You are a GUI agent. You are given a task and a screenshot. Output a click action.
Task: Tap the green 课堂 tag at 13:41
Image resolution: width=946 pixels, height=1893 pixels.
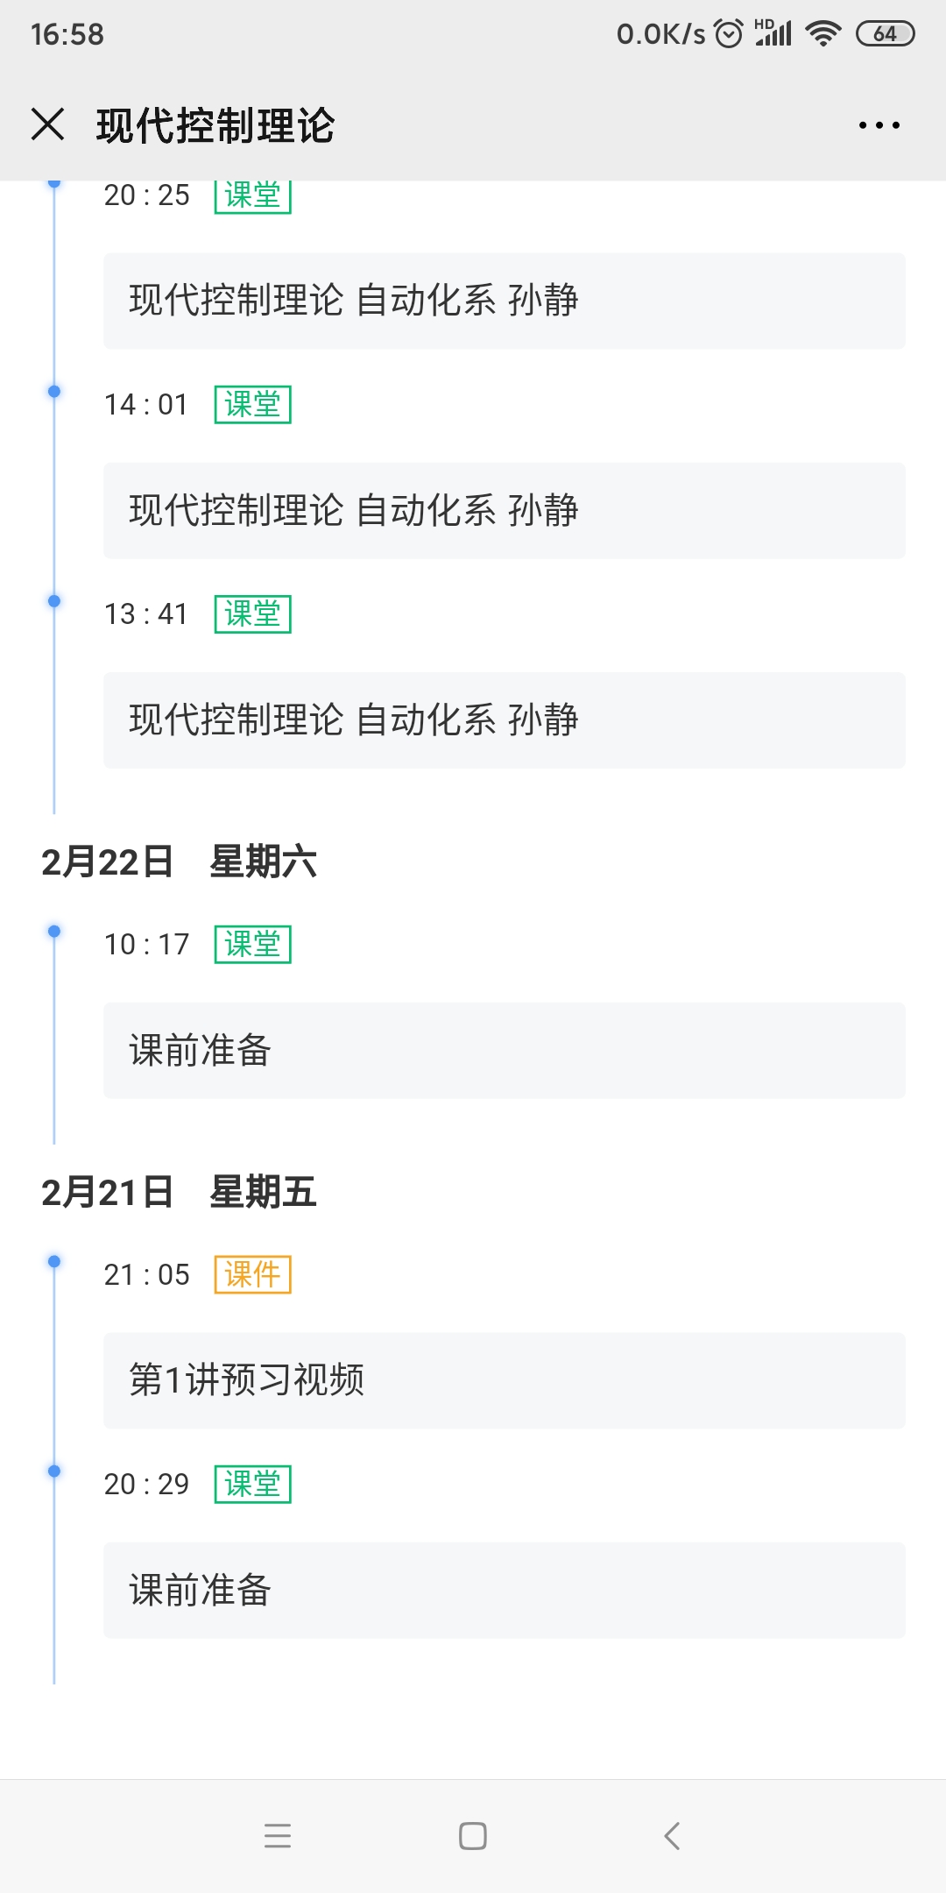tap(252, 614)
